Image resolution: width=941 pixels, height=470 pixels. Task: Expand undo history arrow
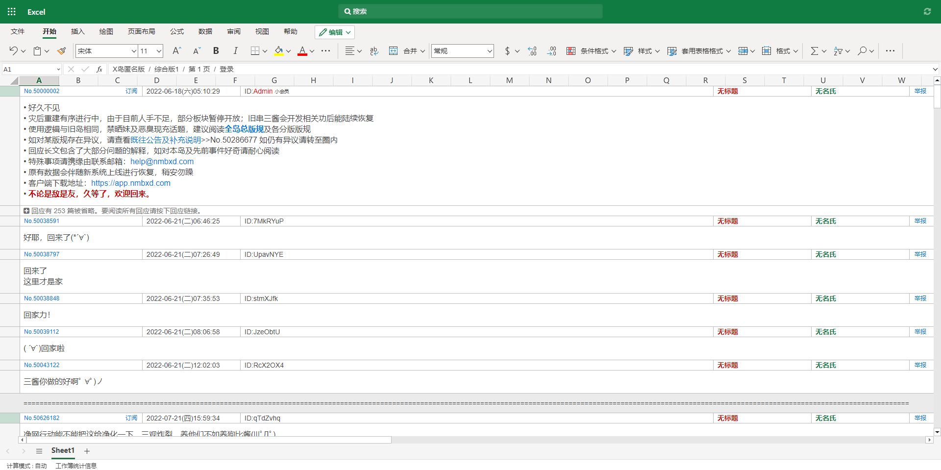23,51
